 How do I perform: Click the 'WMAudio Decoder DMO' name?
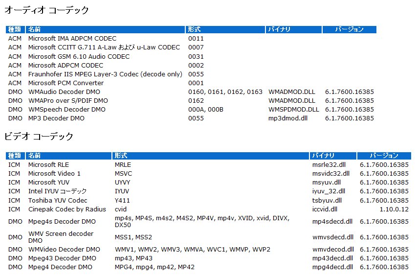point(64,92)
